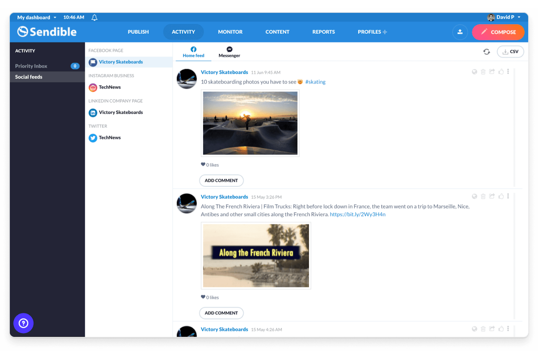Click the Sendible logo
This screenshot has height=359, width=538.
coord(47,32)
